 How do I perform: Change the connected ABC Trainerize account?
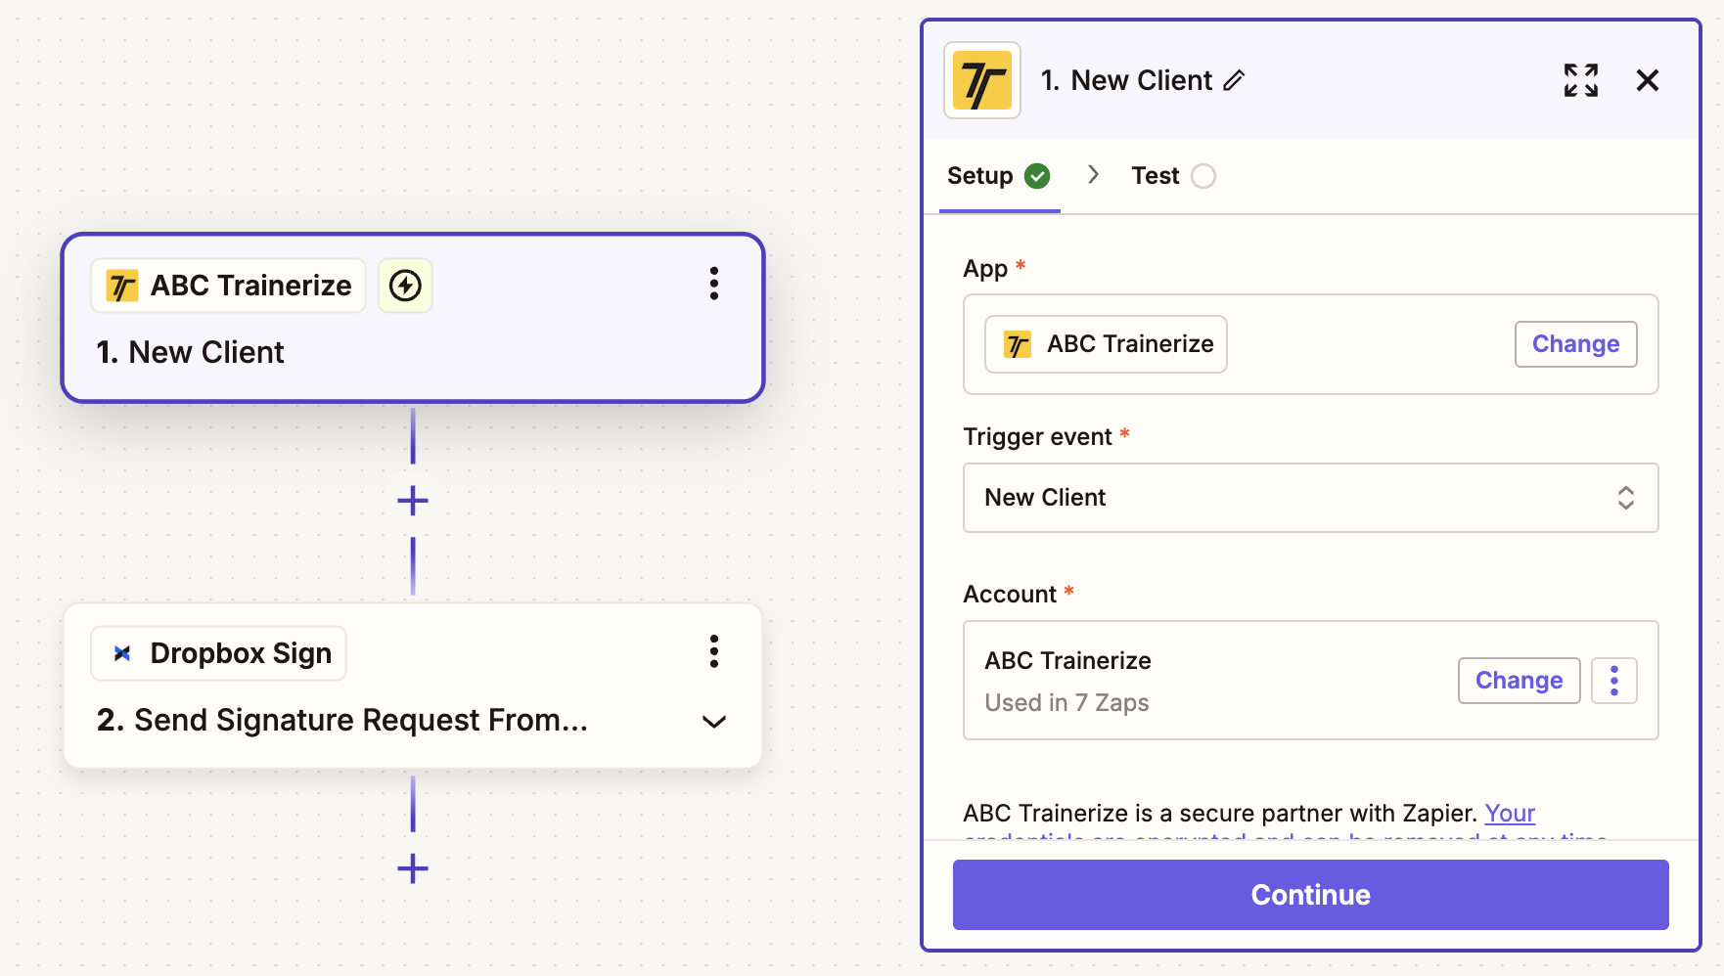tap(1519, 681)
